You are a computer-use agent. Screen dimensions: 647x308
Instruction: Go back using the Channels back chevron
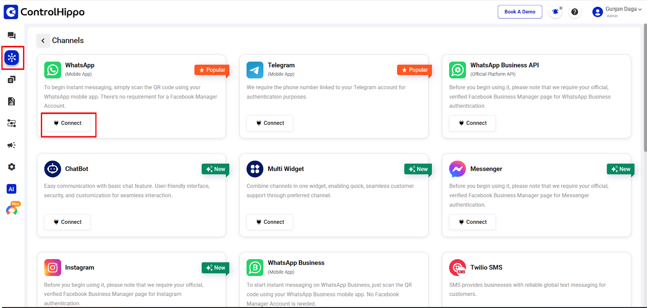tap(43, 41)
